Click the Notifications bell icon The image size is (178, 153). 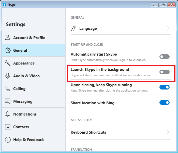pos(8,114)
